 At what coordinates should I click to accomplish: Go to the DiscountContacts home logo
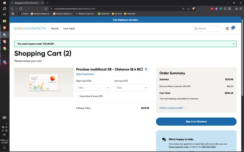(30, 28)
